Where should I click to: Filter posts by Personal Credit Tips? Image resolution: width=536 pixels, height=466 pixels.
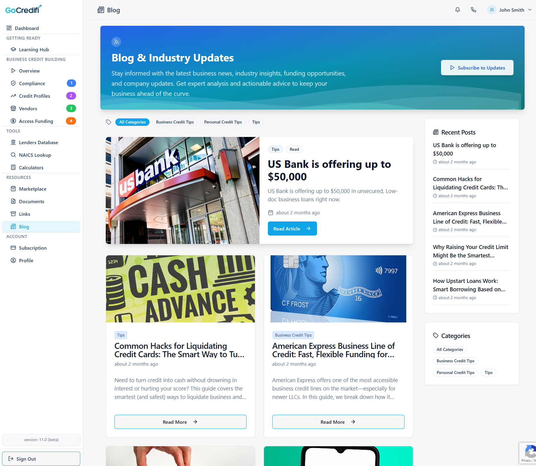223,122
